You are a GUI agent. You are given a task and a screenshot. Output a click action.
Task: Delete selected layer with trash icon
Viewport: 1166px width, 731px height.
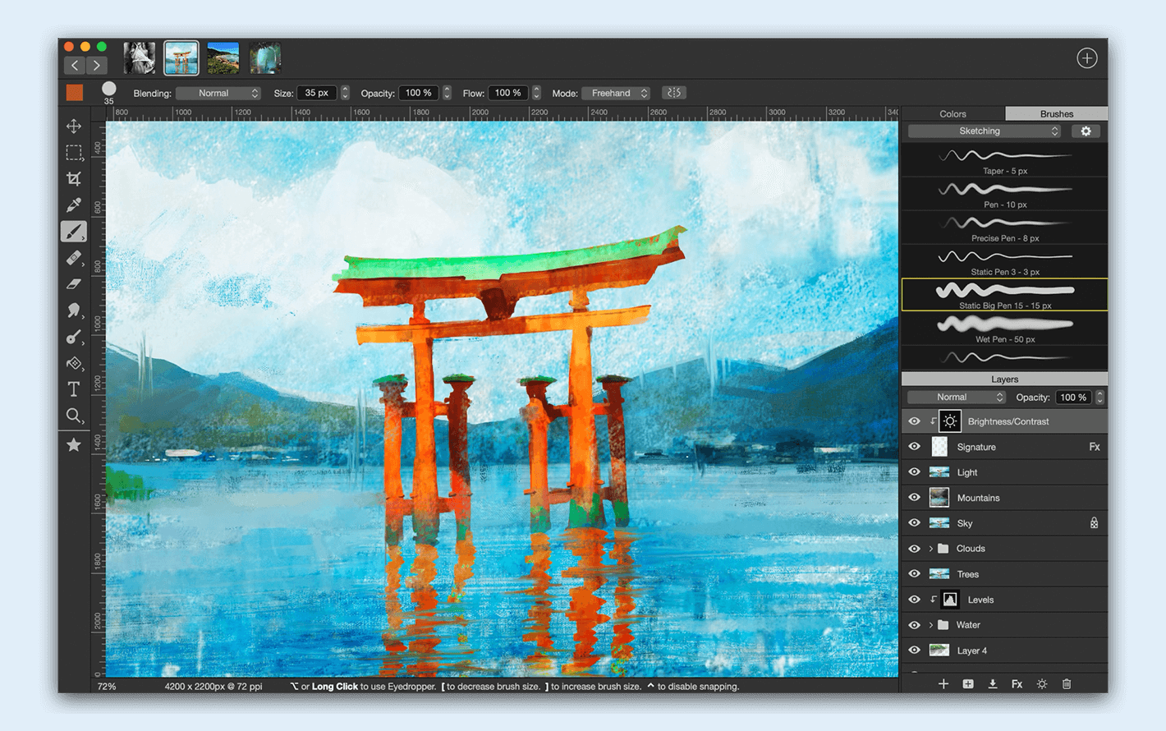(x=1067, y=683)
